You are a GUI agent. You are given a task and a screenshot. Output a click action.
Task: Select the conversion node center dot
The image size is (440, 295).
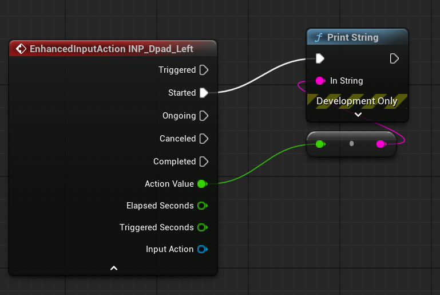pos(351,144)
